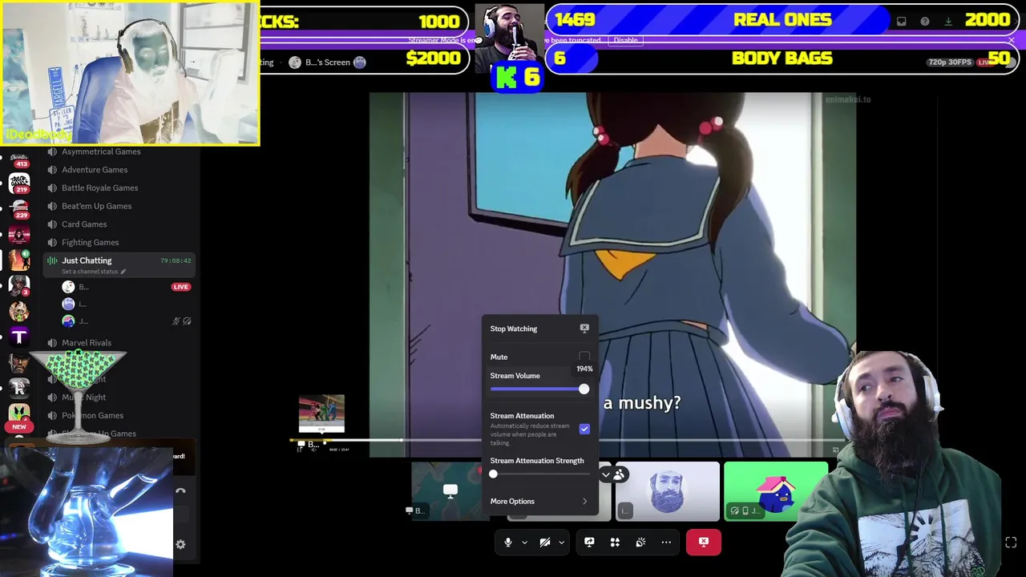This screenshot has height=577, width=1026.
Task: Open server icon with 219 badge
Action: pos(19,183)
